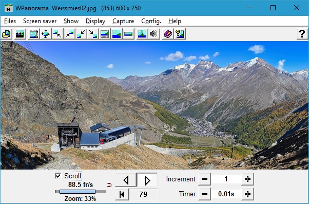Click the panorama image of the mountain valley
The height and width of the screenshot is (204, 309).
154,105
